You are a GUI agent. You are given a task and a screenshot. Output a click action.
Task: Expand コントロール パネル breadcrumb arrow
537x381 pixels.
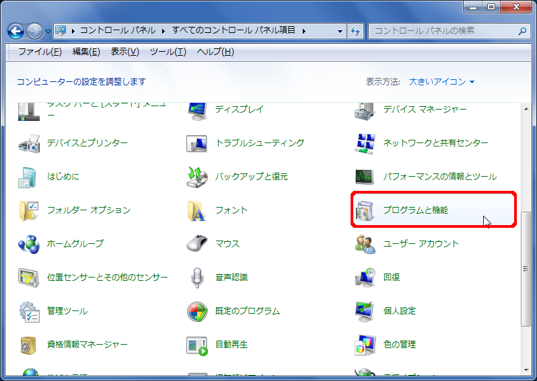161,31
